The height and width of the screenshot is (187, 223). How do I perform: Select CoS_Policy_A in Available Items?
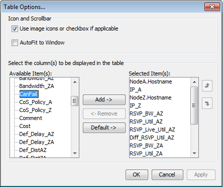tap(36, 102)
